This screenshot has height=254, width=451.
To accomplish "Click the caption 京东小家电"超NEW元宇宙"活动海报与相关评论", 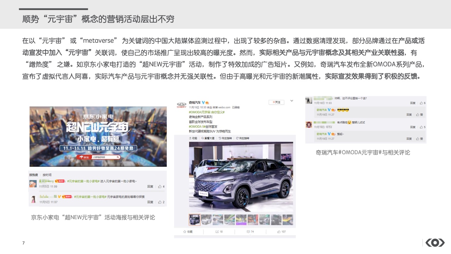I will [x=93, y=217].
